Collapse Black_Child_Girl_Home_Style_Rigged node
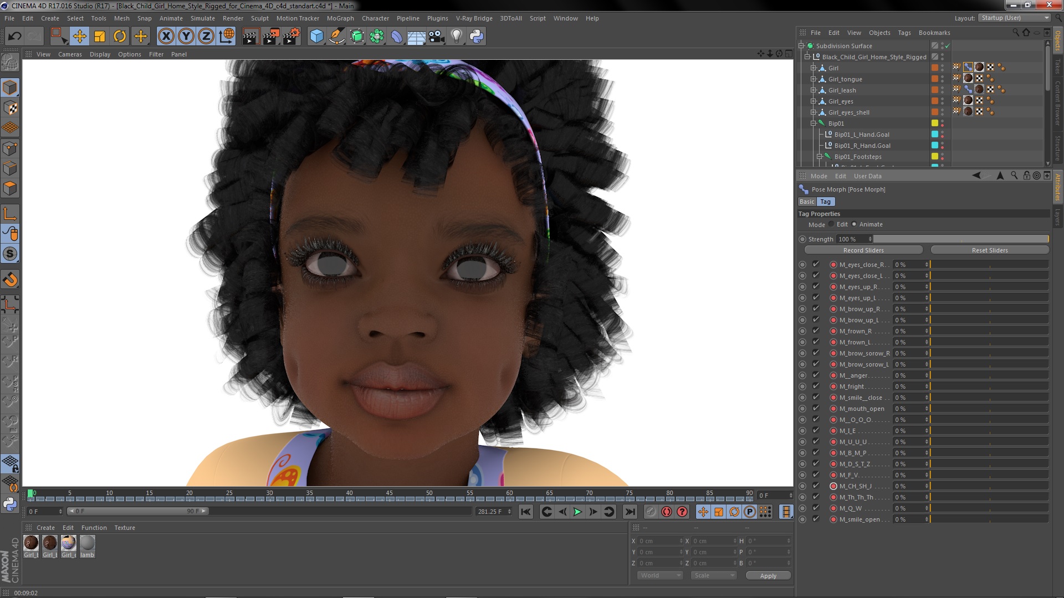 pyautogui.click(x=807, y=57)
